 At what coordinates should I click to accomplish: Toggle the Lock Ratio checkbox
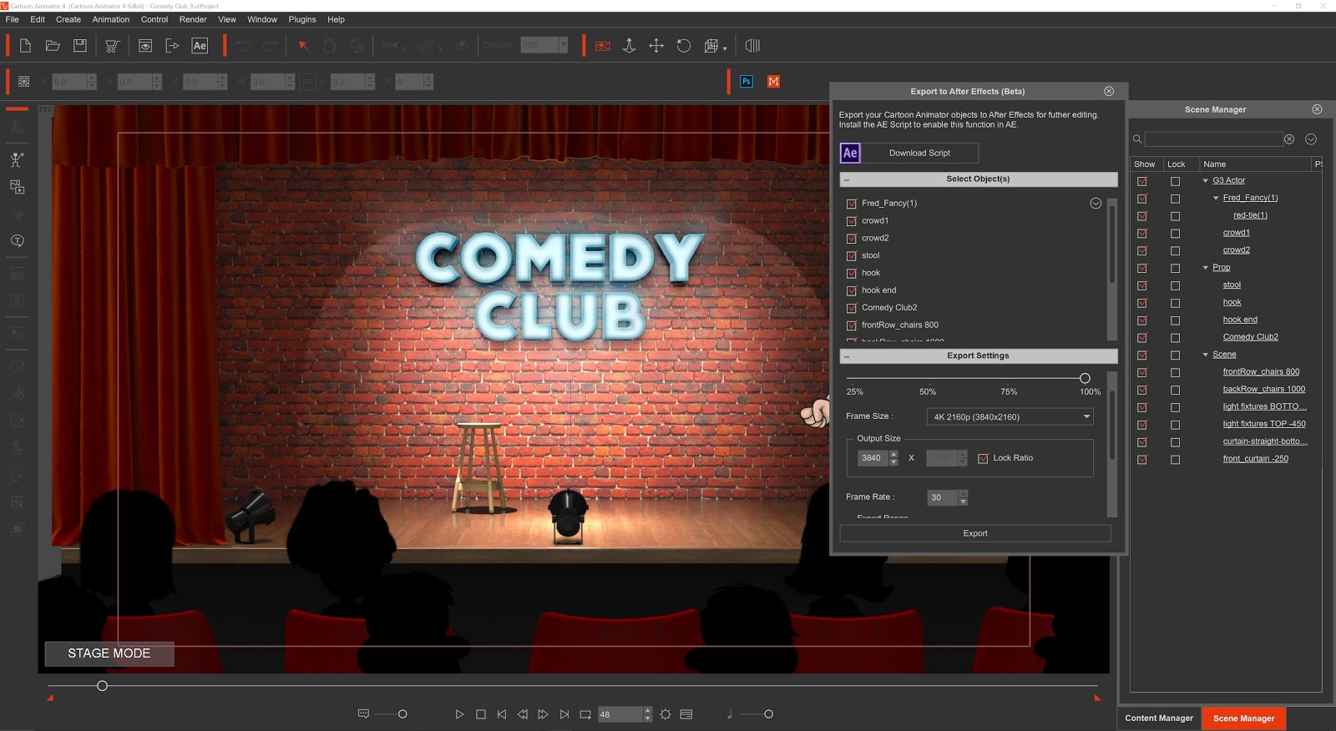984,458
